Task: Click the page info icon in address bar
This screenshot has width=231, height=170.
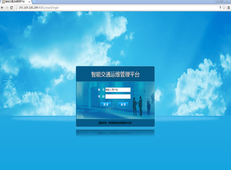Action: coord(17,8)
